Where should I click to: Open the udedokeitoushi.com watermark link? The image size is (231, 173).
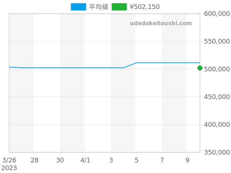click(x=161, y=23)
